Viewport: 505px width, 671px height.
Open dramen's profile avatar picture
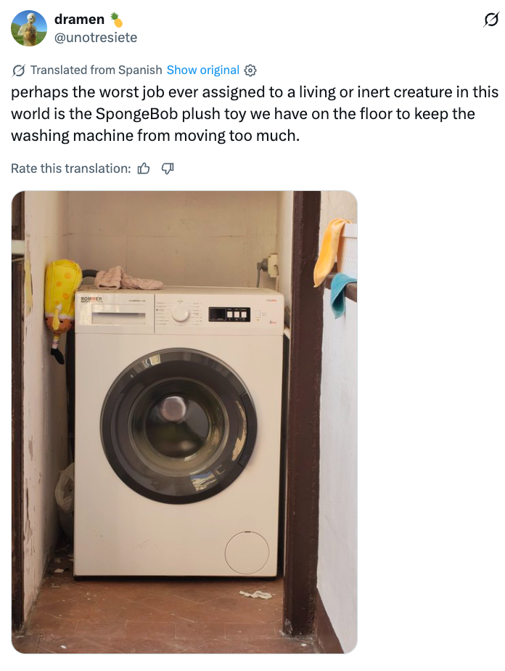click(x=28, y=28)
